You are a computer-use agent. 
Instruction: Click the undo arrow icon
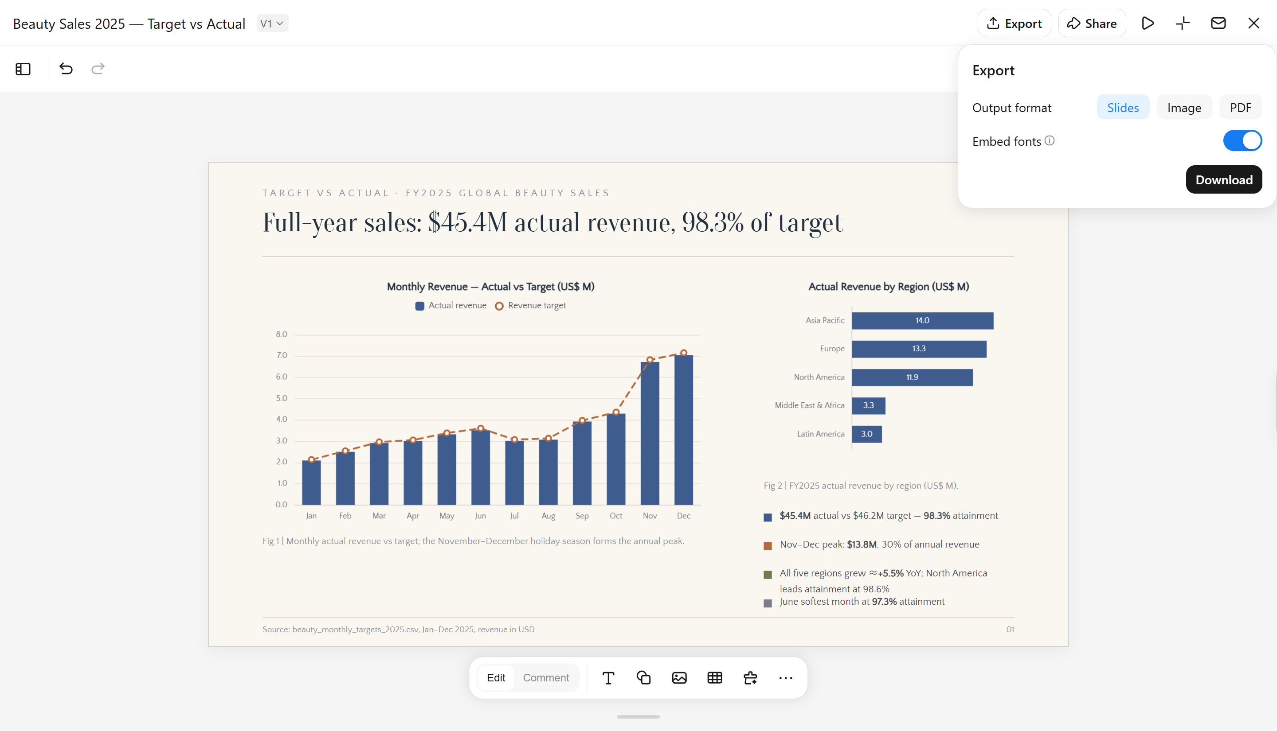point(66,69)
